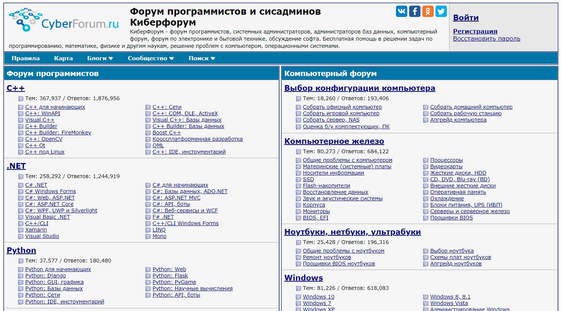The width and height of the screenshot is (561, 311).
Task: Expand the Поиск dropdown menu
Action: (202, 58)
